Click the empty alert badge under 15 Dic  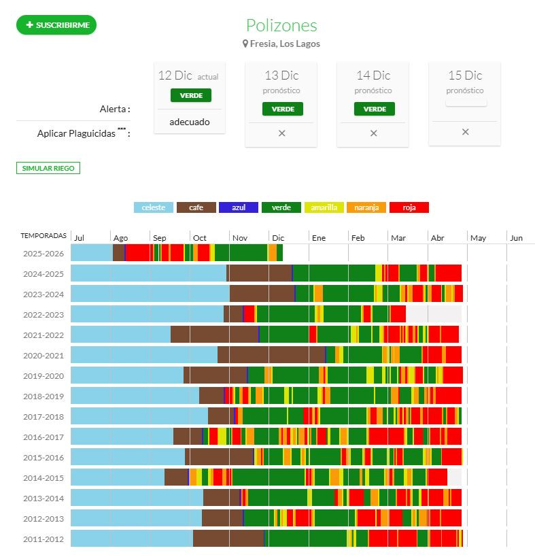[x=466, y=103]
